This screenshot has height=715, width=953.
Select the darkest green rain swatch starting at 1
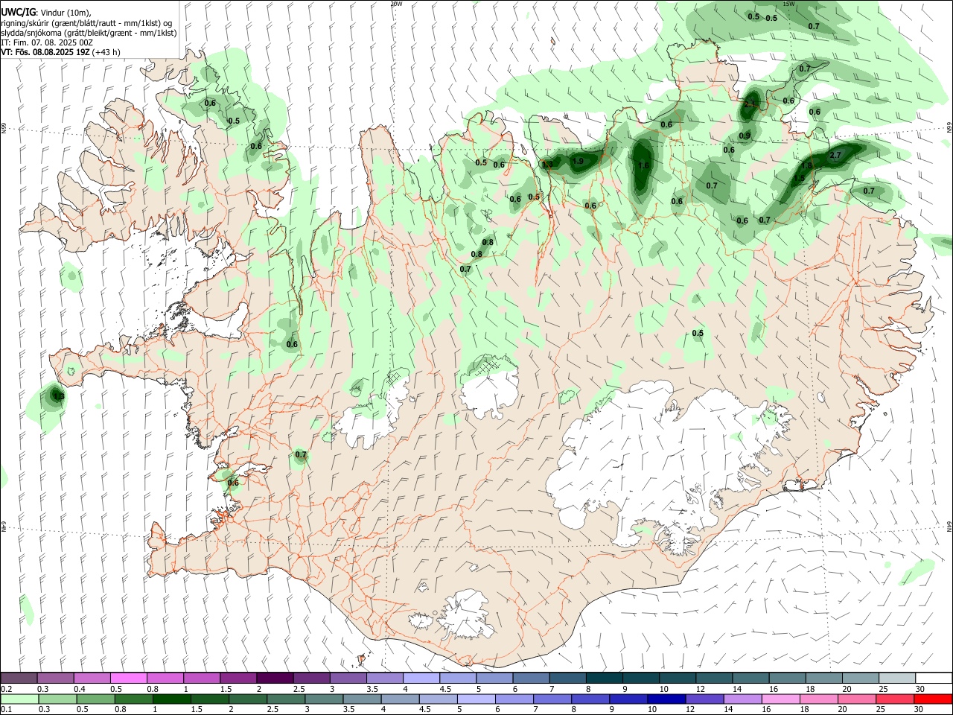tap(172, 699)
